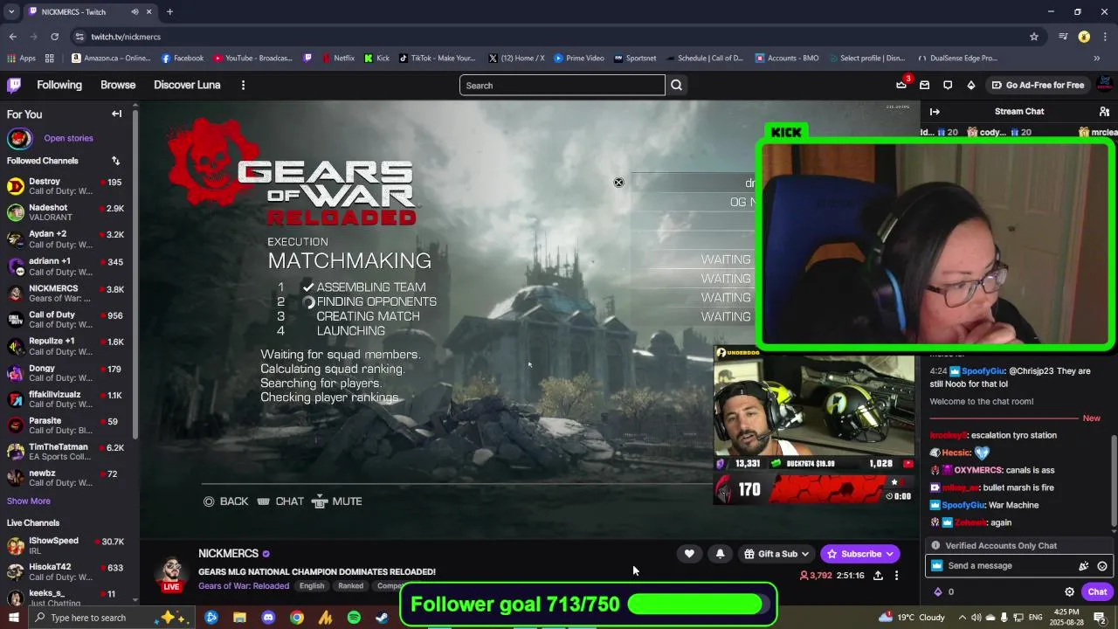Image resolution: width=1118 pixels, height=629 pixels.
Task: Click the Go Ad-Free for Free button
Action: [1039, 85]
